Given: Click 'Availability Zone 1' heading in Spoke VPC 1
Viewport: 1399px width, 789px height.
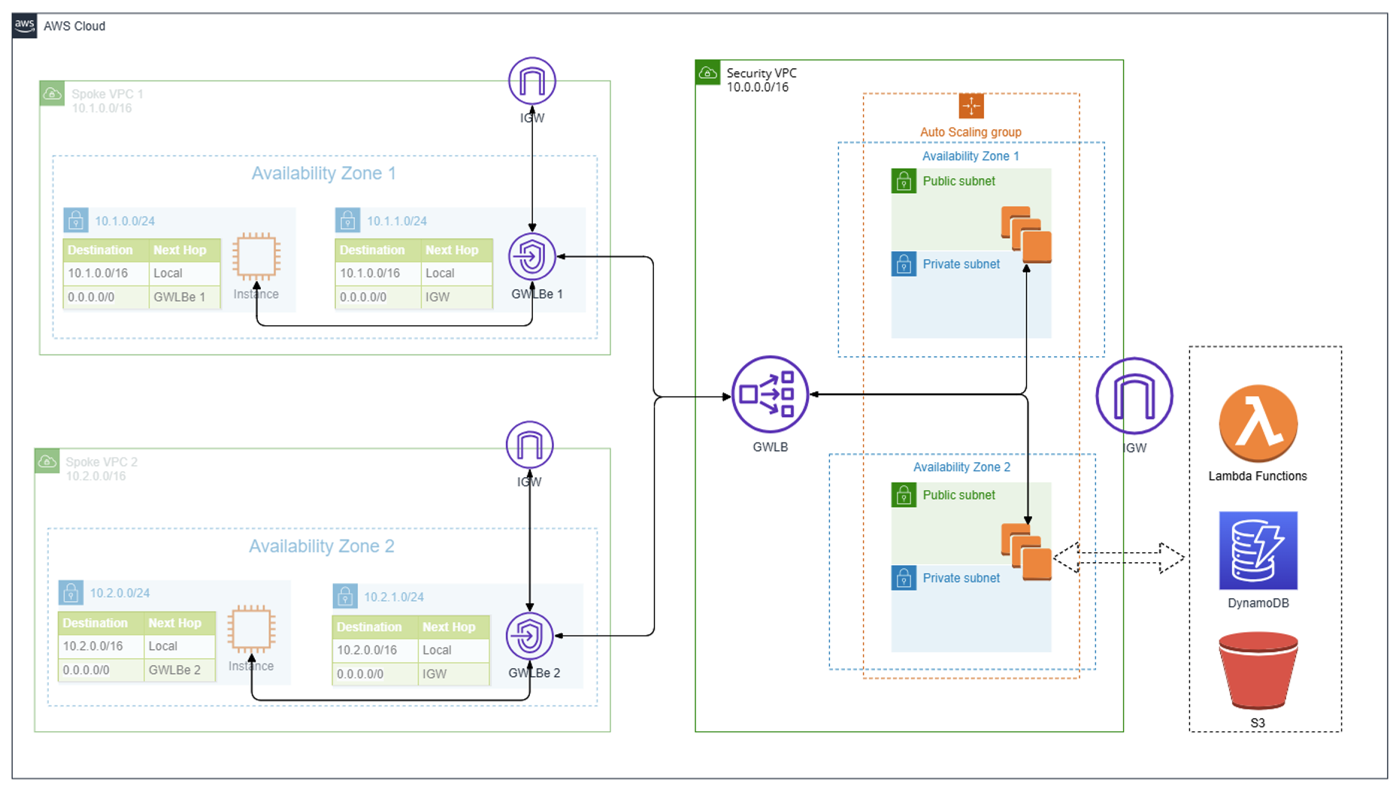Looking at the screenshot, I should point(324,174).
